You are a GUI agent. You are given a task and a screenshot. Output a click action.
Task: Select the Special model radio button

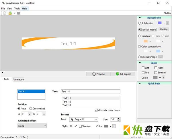(x=140, y=30)
